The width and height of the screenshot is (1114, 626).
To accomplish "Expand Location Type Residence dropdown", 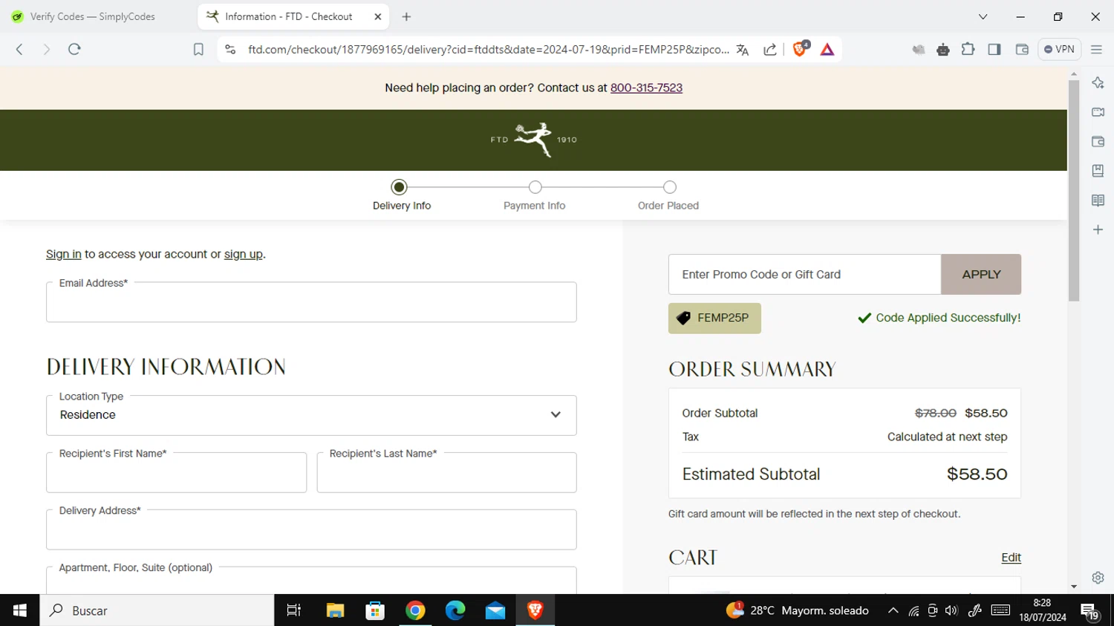I will [311, 415].
